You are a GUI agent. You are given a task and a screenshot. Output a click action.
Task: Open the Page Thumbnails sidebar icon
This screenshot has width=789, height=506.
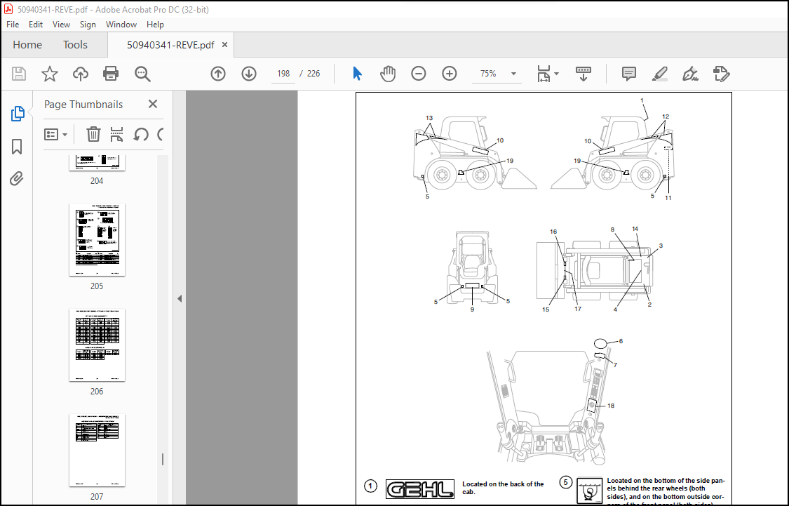17,114
